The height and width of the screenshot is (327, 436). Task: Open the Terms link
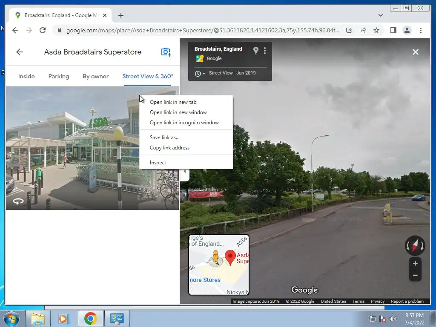pyautogui.click(x=359, y=301)
